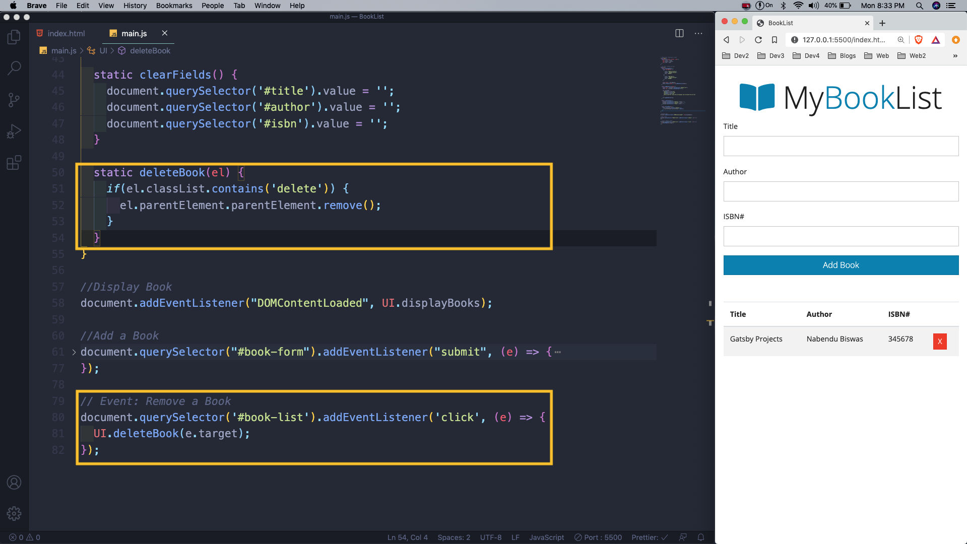Show more bookmarks with the chevron

pyautogui.click(x=955, y=56)
